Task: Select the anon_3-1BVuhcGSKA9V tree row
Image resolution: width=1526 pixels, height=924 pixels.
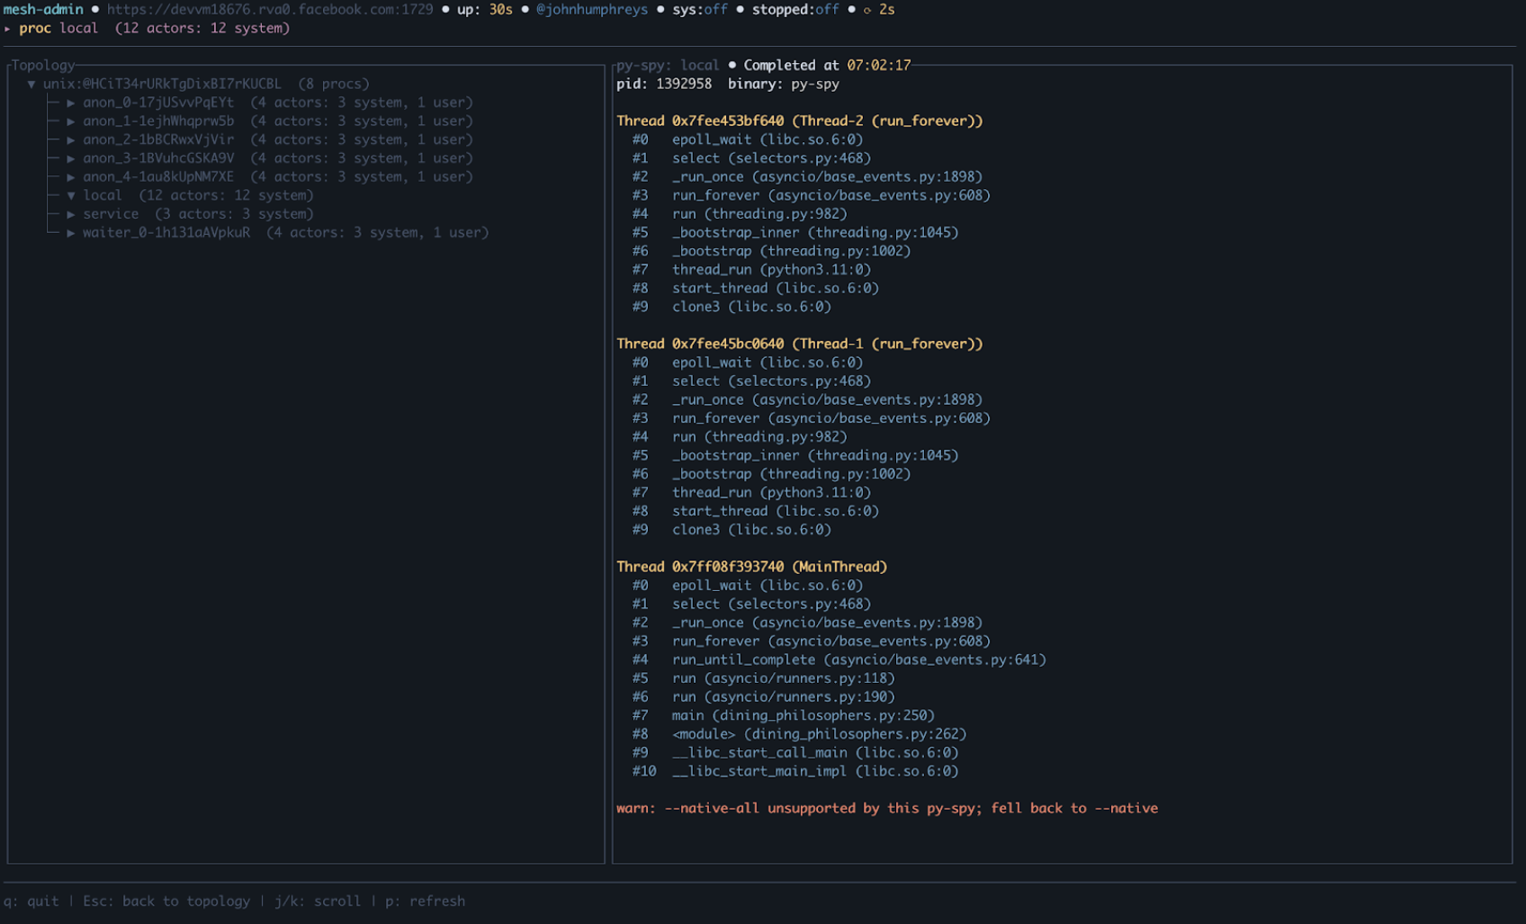Action: click(159, 157)
